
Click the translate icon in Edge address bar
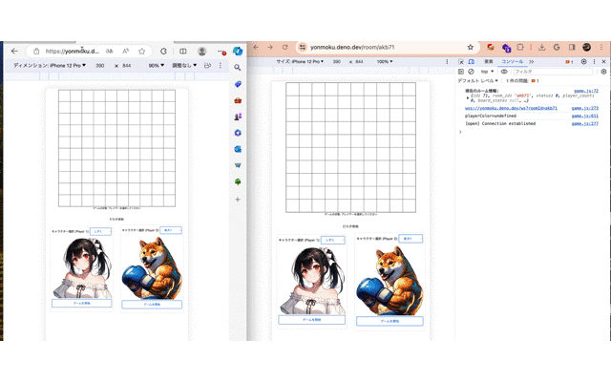tap(110, 51)
